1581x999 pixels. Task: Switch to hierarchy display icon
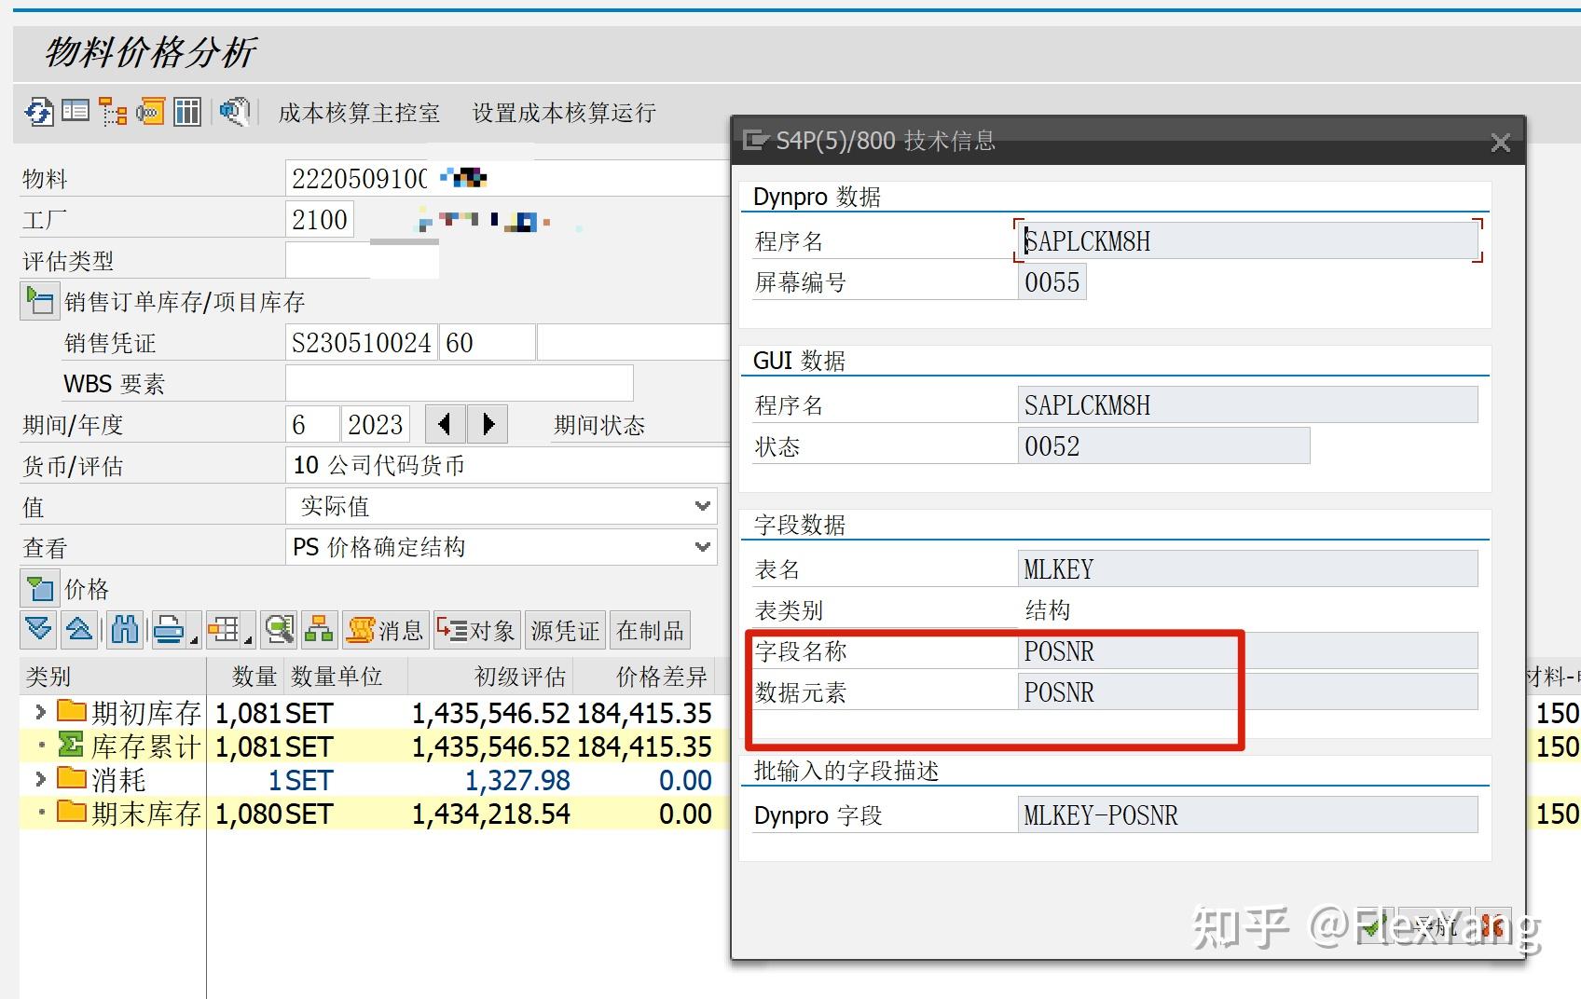[x=114, y=112]
